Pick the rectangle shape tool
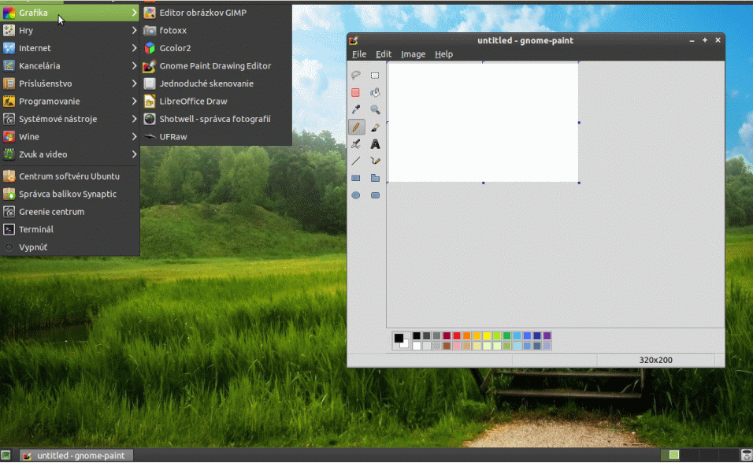Screen dimensions: 753x463 (x=356, y=178)
